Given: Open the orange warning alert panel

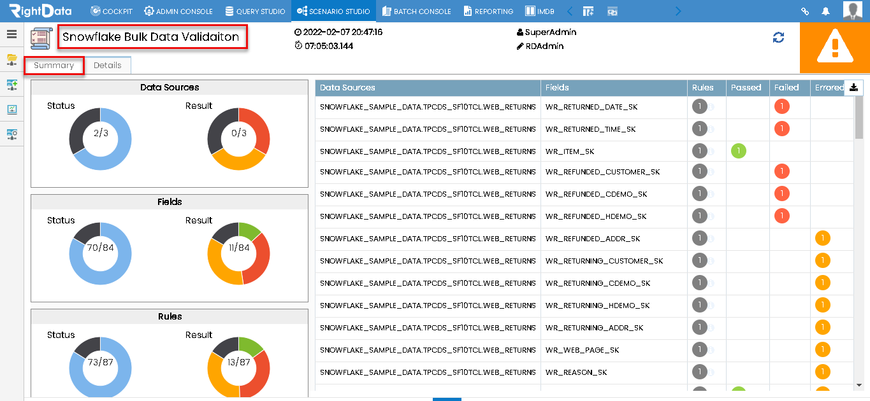Looking at the screenshot, I should click(835, 47).
